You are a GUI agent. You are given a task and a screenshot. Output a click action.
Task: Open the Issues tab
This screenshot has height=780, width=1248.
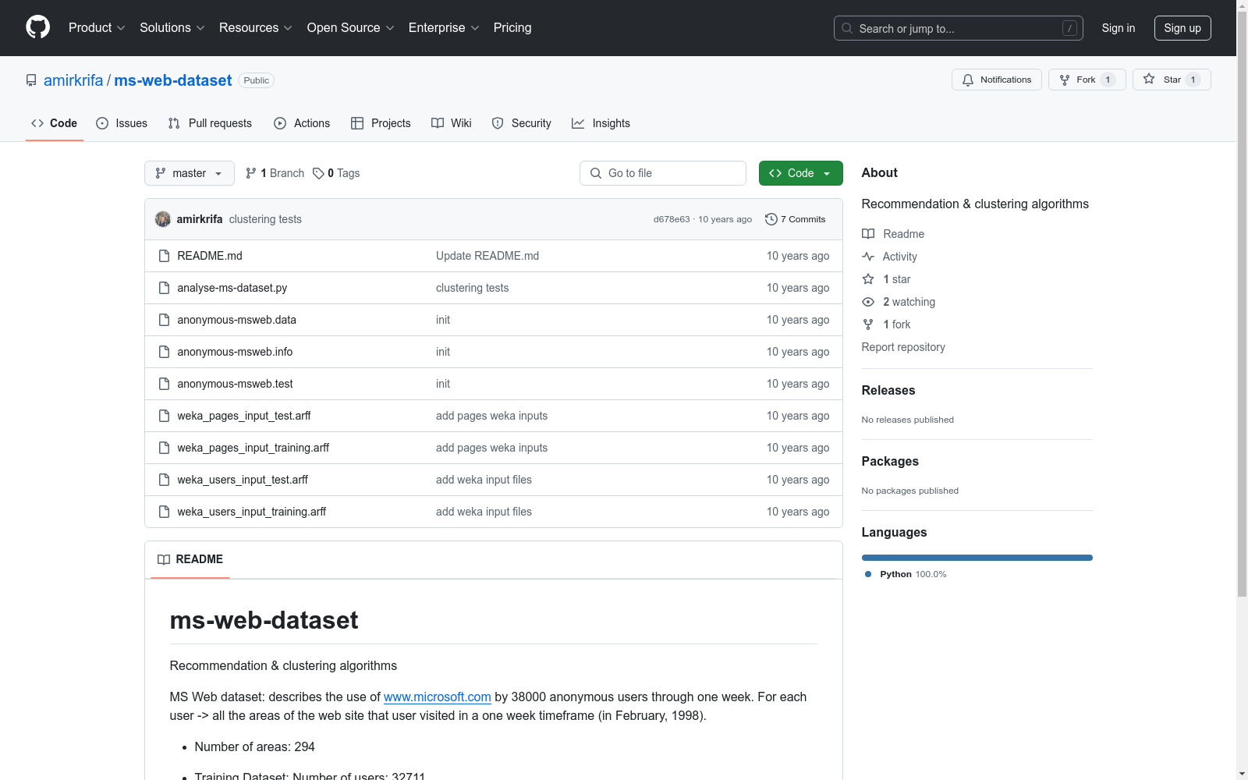tap(122, 123)
